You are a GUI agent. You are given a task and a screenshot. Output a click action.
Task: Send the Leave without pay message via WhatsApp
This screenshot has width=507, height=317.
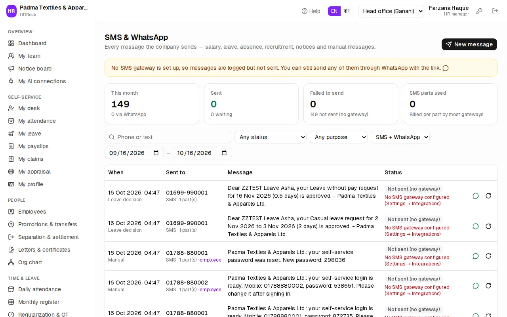[x=476, y=196]
